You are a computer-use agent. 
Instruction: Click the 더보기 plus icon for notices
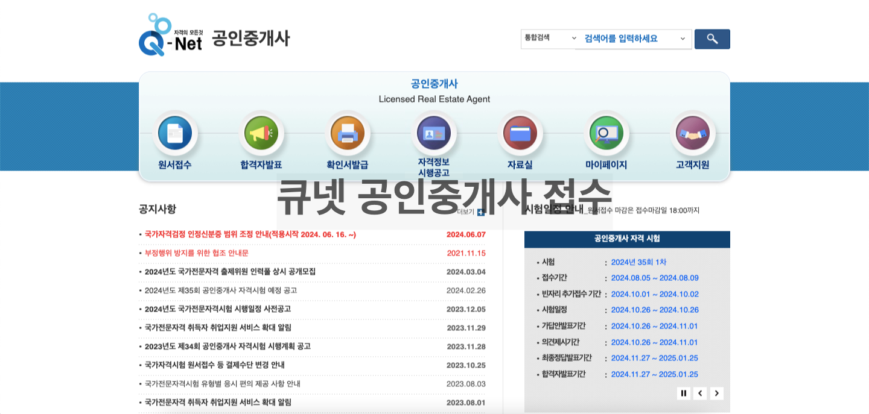(x=481, y=212)
